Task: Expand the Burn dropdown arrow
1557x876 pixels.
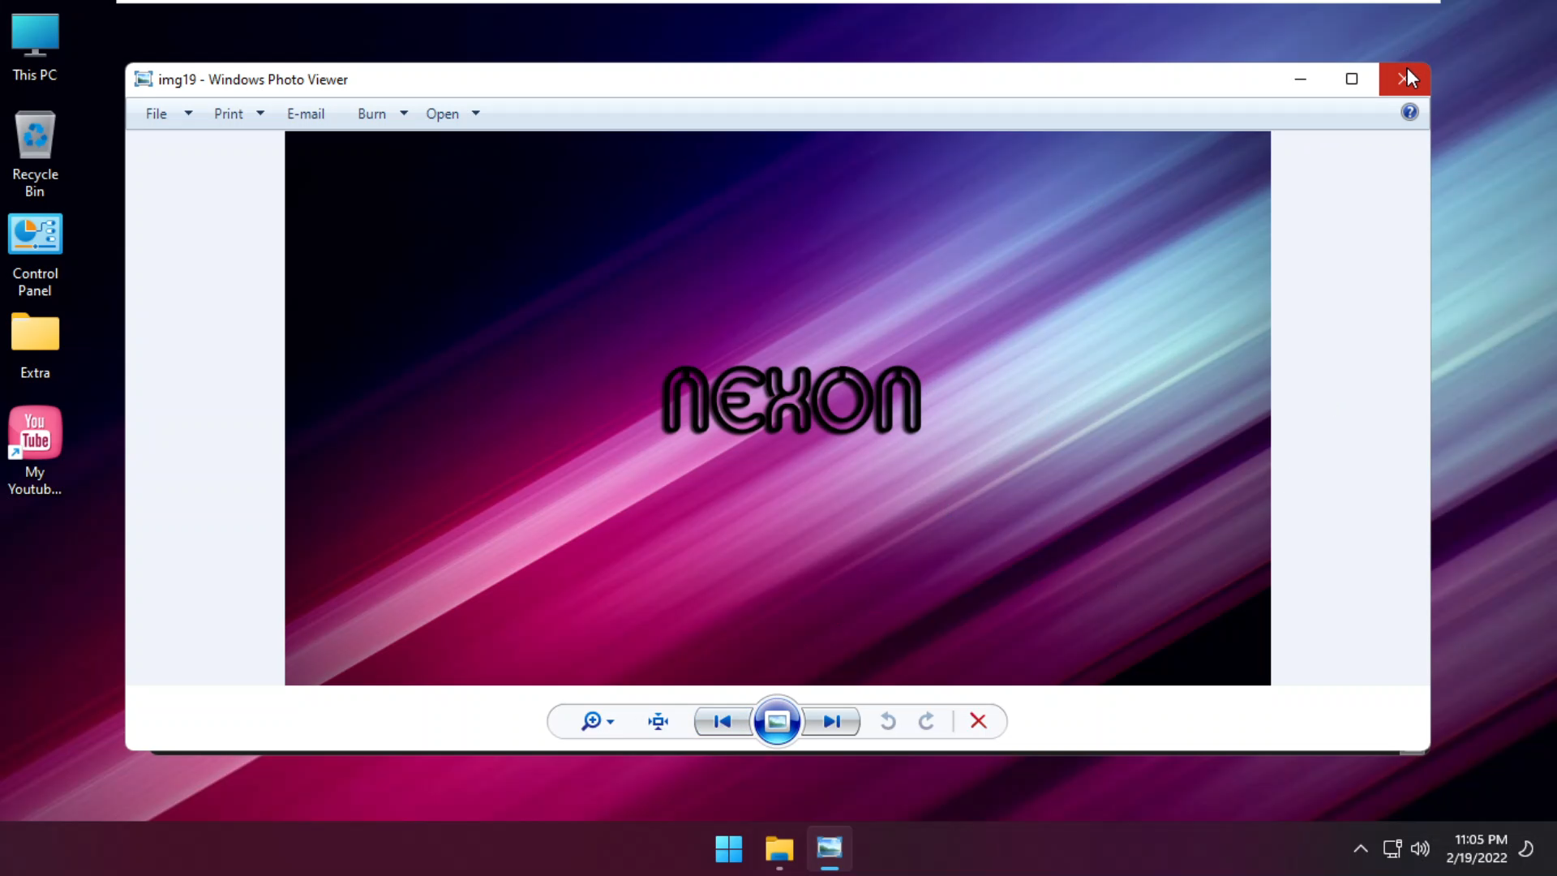Action: 404,114
